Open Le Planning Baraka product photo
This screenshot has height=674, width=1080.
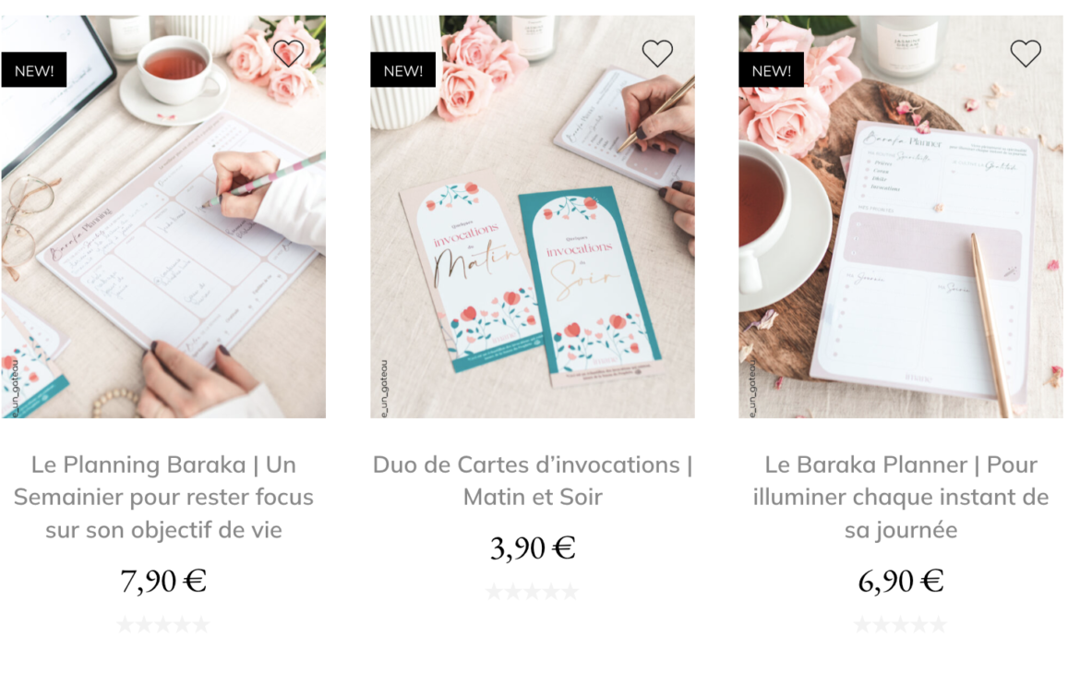[163, 216]
